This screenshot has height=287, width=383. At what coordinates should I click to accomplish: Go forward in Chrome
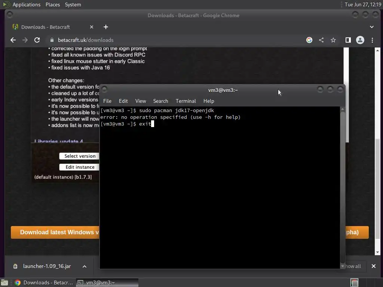pos(25,40)
